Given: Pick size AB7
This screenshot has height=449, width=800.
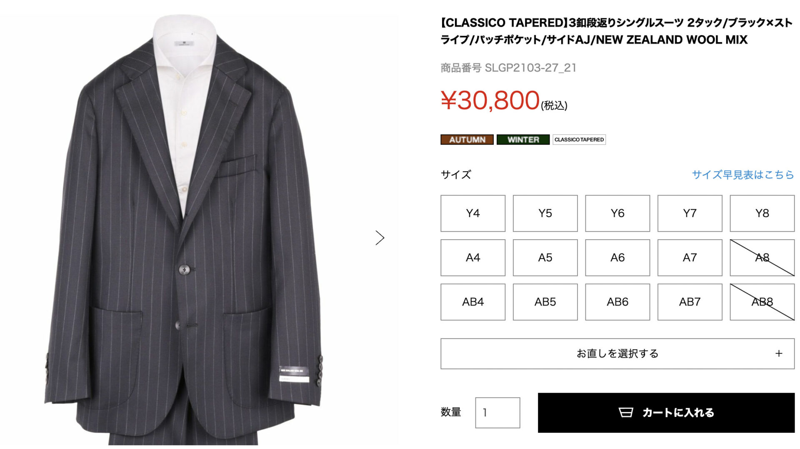Looking at the screenshot, I should point(690,302).
